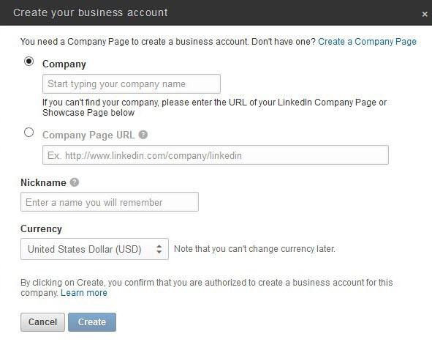Viewport: 432px width, 342px height.
Task: Focus the Nickname input field
Action: coord(110,202)
